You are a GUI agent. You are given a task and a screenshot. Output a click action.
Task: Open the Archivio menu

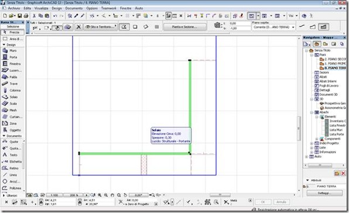[14, 8]
